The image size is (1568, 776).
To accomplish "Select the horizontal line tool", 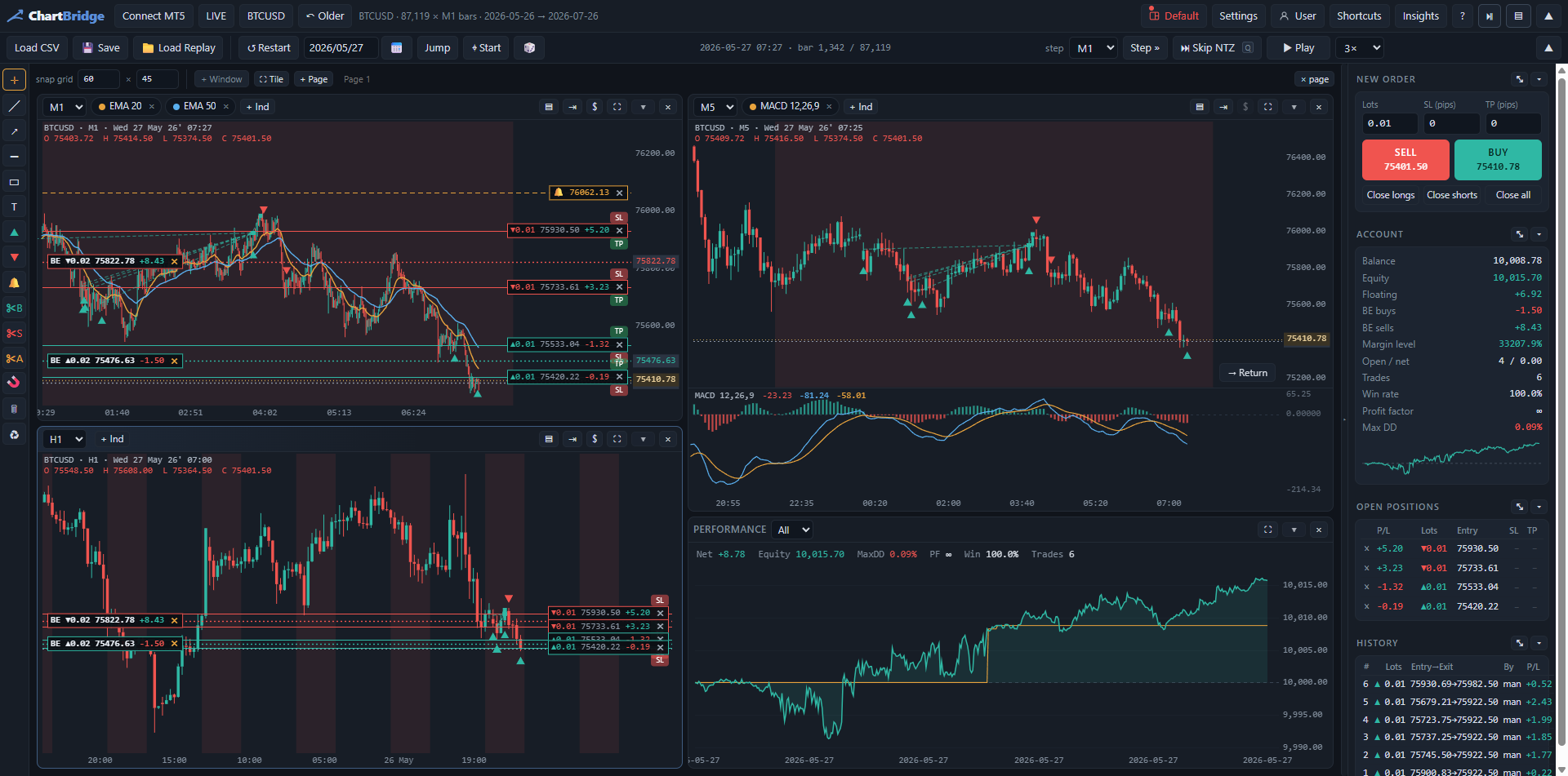I will click(14, 156).
